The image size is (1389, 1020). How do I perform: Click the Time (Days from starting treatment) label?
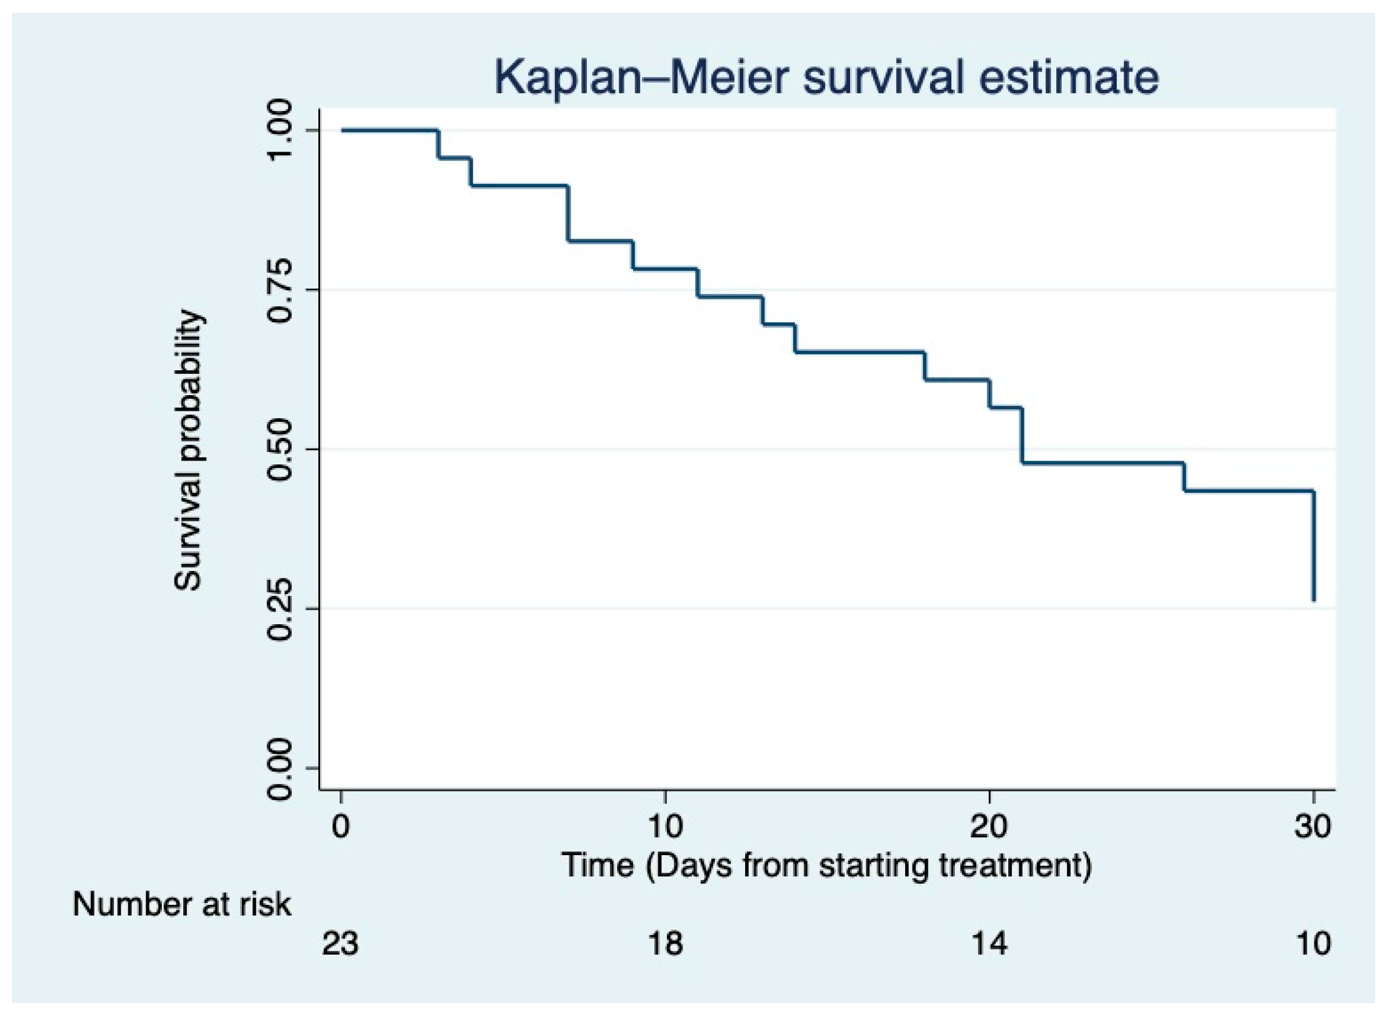826,864
